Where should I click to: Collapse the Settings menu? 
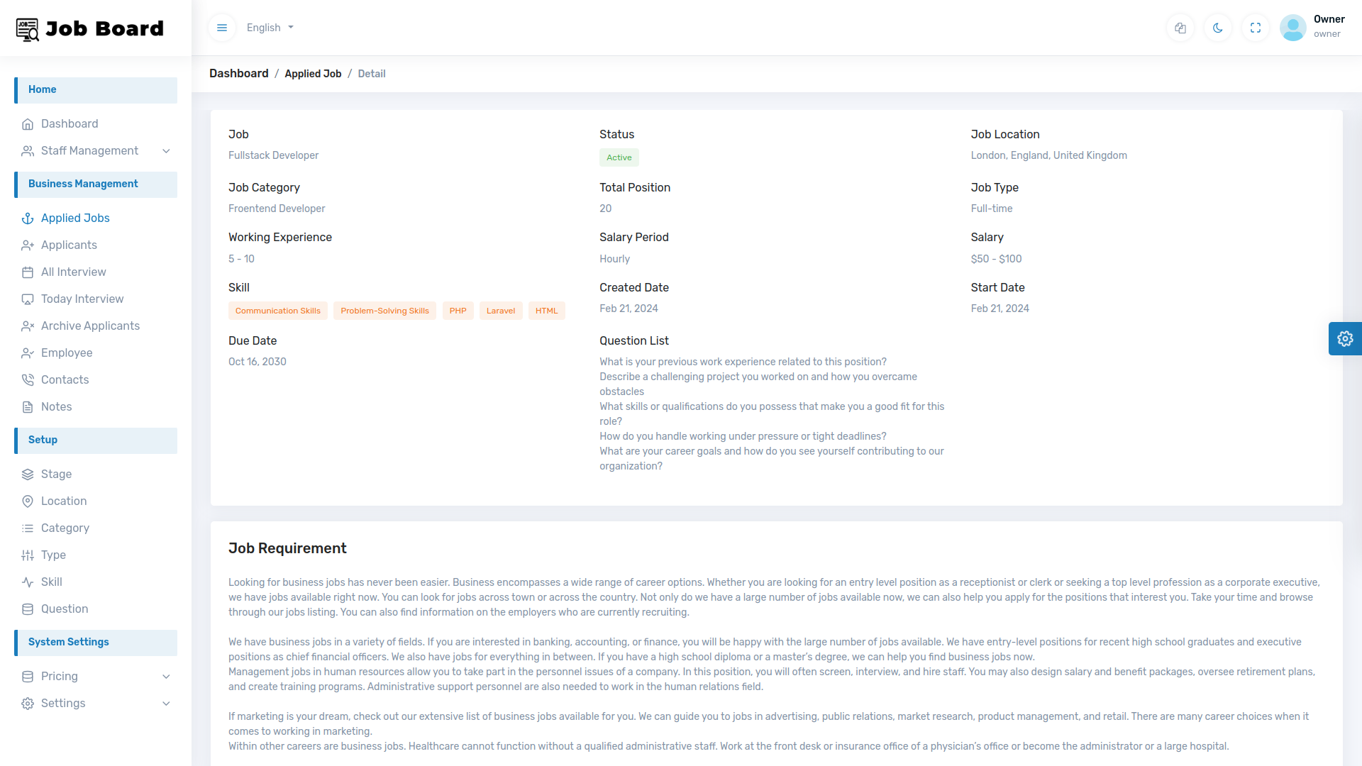(x=62, y=703)
